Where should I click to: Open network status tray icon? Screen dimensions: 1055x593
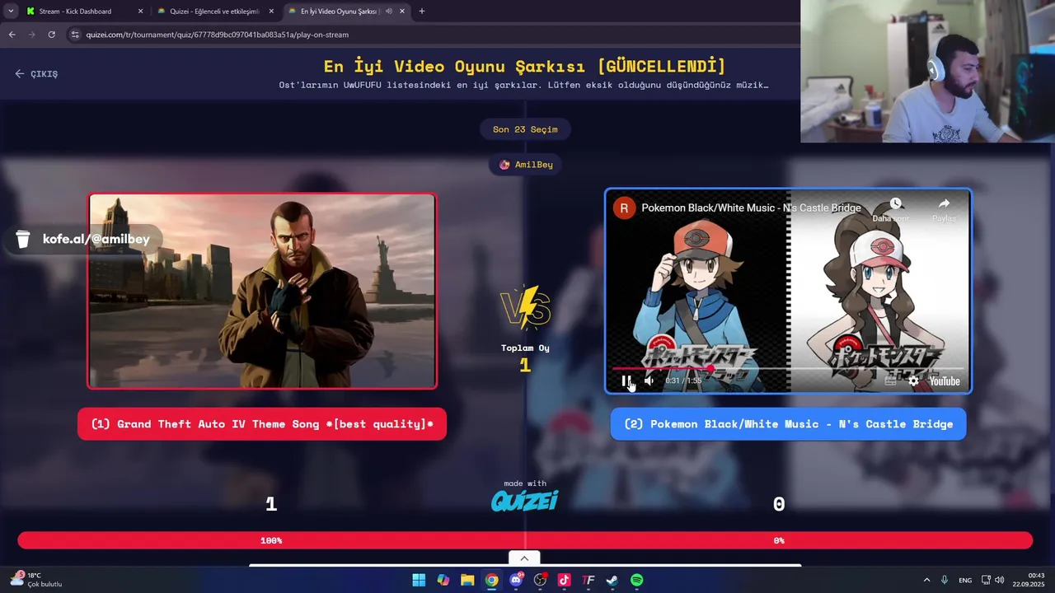(x=986, y=580)
